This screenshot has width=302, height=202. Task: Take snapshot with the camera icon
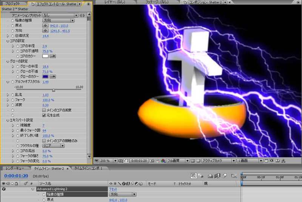click(x=152, y=161)
